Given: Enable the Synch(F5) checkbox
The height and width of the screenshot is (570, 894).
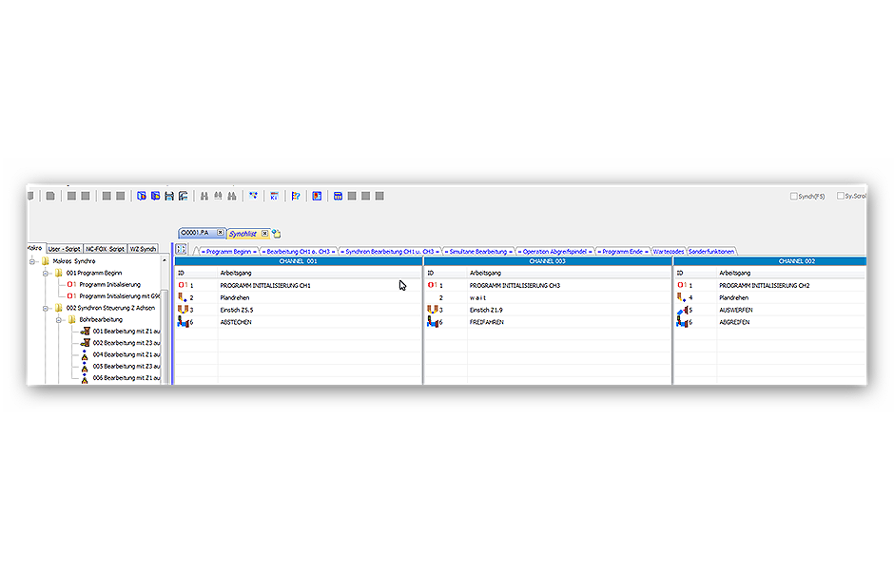Looking at the screenshot, I should point(795,196).
